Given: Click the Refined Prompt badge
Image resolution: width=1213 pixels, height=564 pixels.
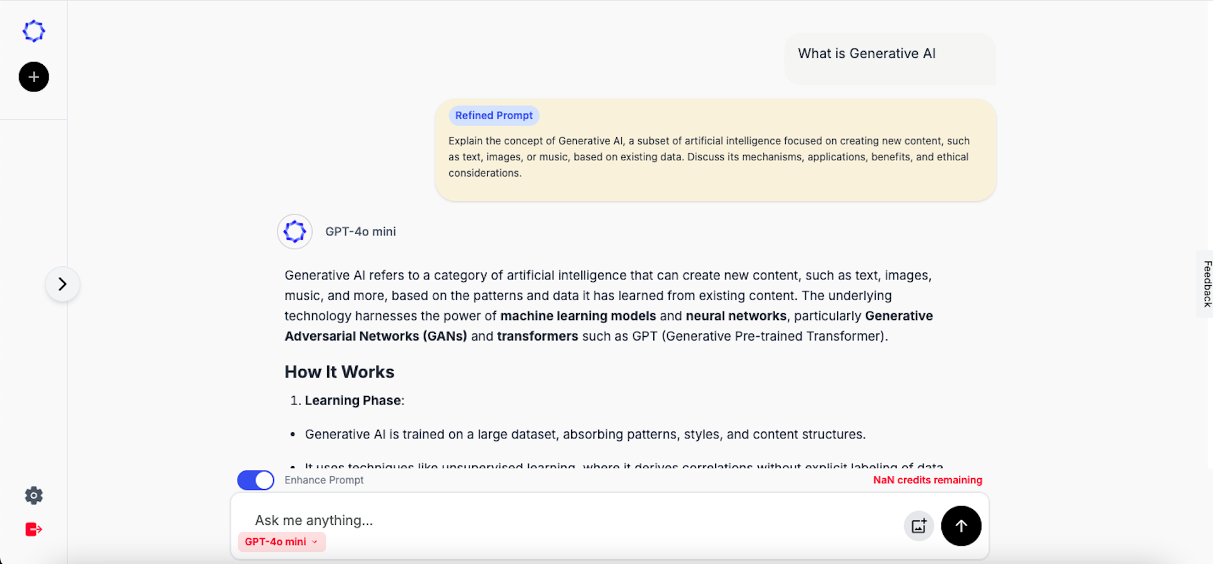Looking at the screenshot, I should [x=493, y=115].
